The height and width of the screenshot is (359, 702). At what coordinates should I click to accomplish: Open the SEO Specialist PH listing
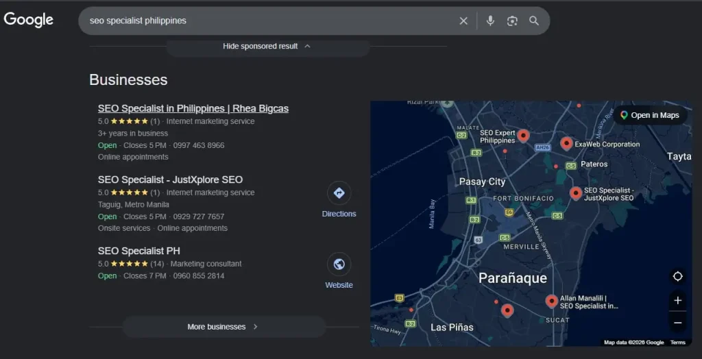138,251
